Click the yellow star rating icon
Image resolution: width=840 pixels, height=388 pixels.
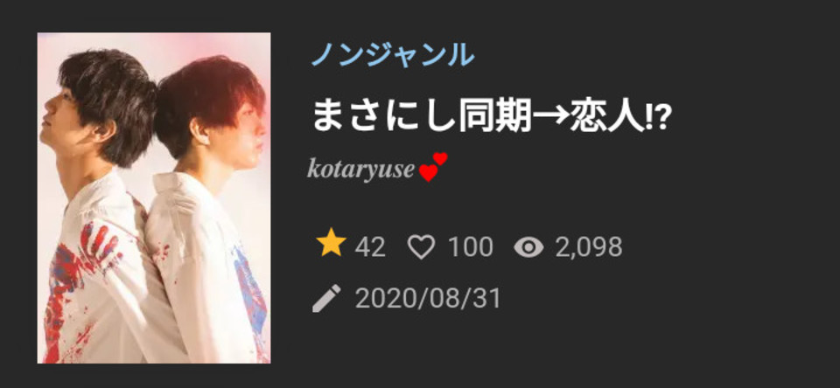coord(331,245)
